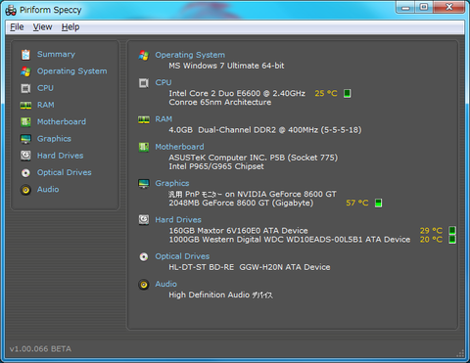Click the RAM stick icon in sidebar
Screen dimensions: 470x363
(x=25, y=106)
